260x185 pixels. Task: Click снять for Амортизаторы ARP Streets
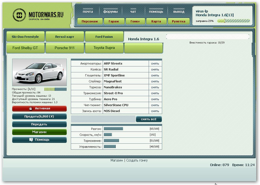click(x=155, y=64)
